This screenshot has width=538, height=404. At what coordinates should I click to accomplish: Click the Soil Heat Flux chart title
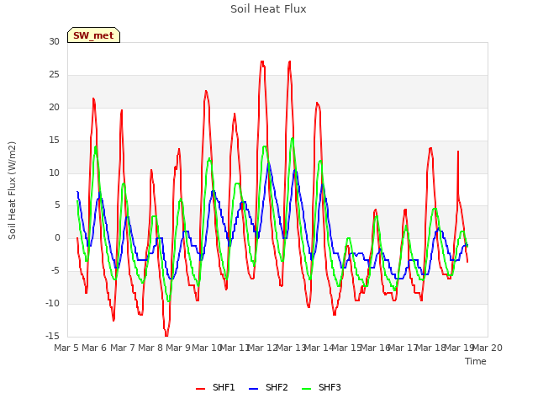(268, 9)
